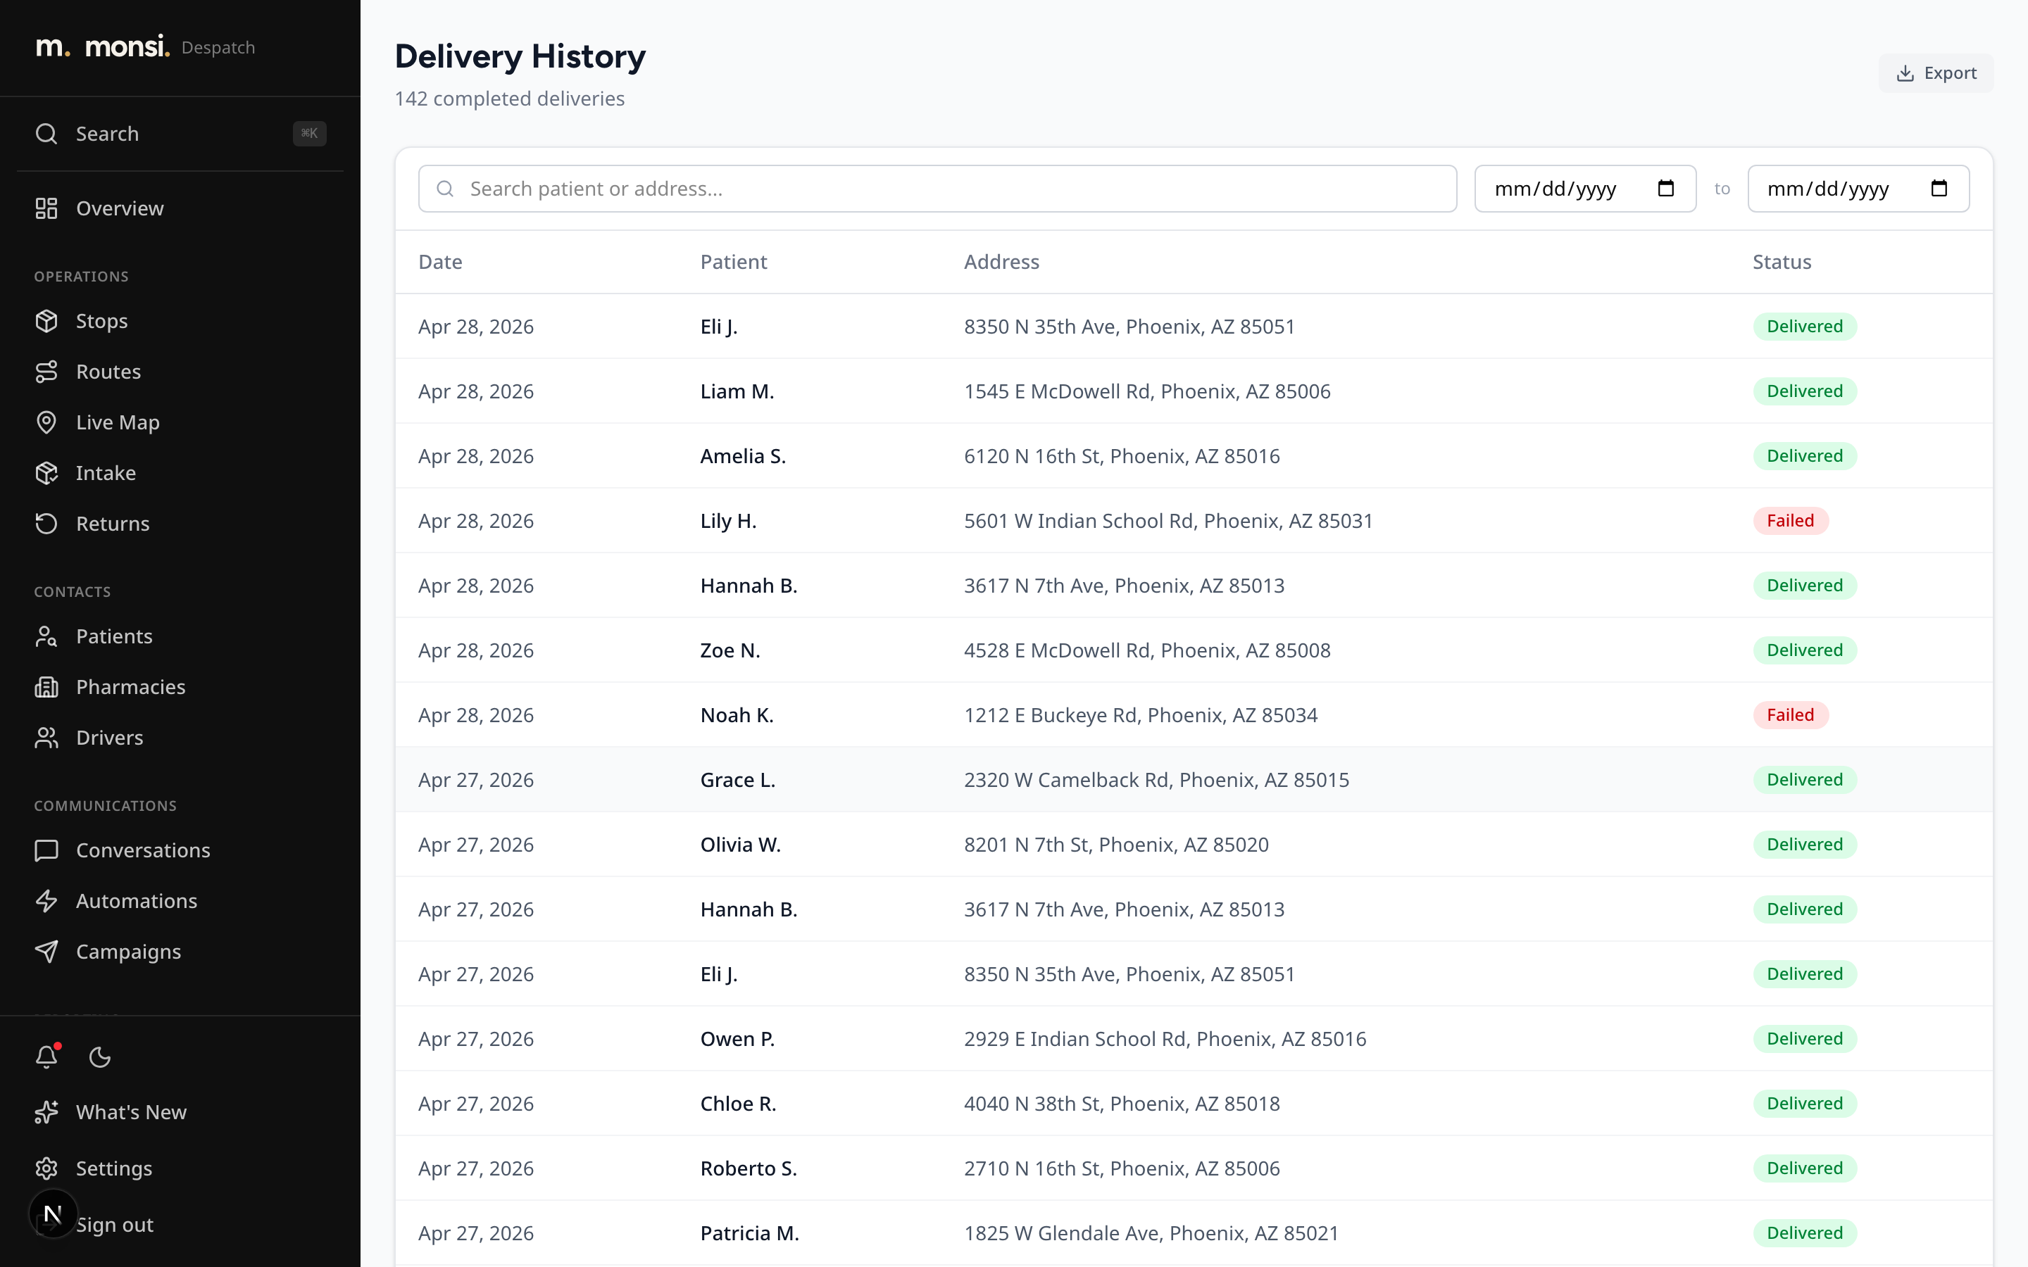The height and width of the screenshot is (1267, 2028).
Task: Click the end date mm/dd/yyyy field
Action: pos(1859,189)
